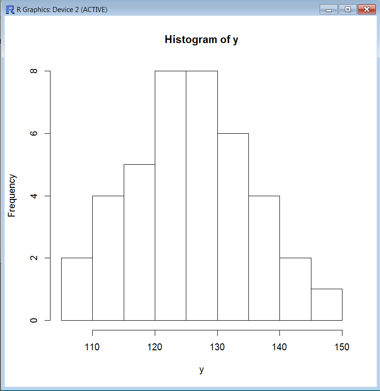
Task: Click the 'R Graphics: Device 2 (ACTIVE)' title text
Action: click(x=62, y=9)
